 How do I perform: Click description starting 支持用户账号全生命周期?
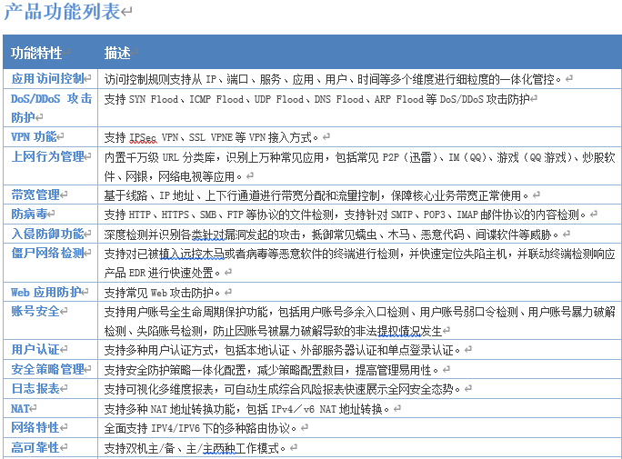click(x=359, y=321)
